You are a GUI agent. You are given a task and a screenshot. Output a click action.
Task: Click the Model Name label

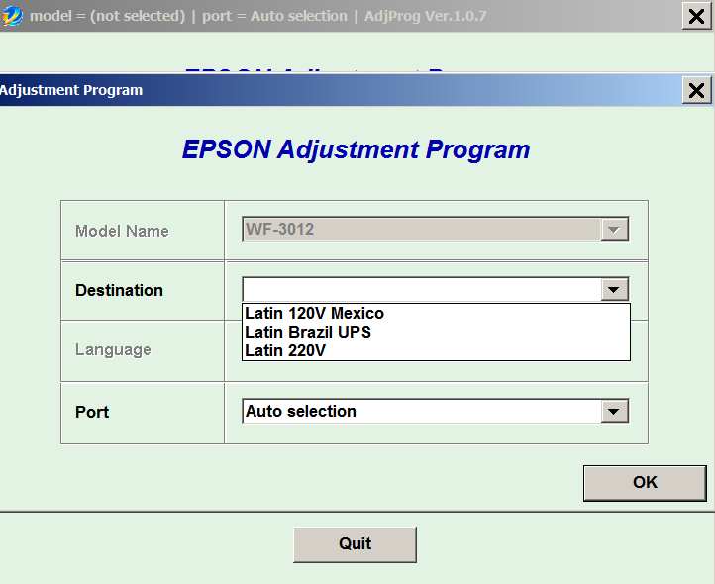[x=122, y=231]
